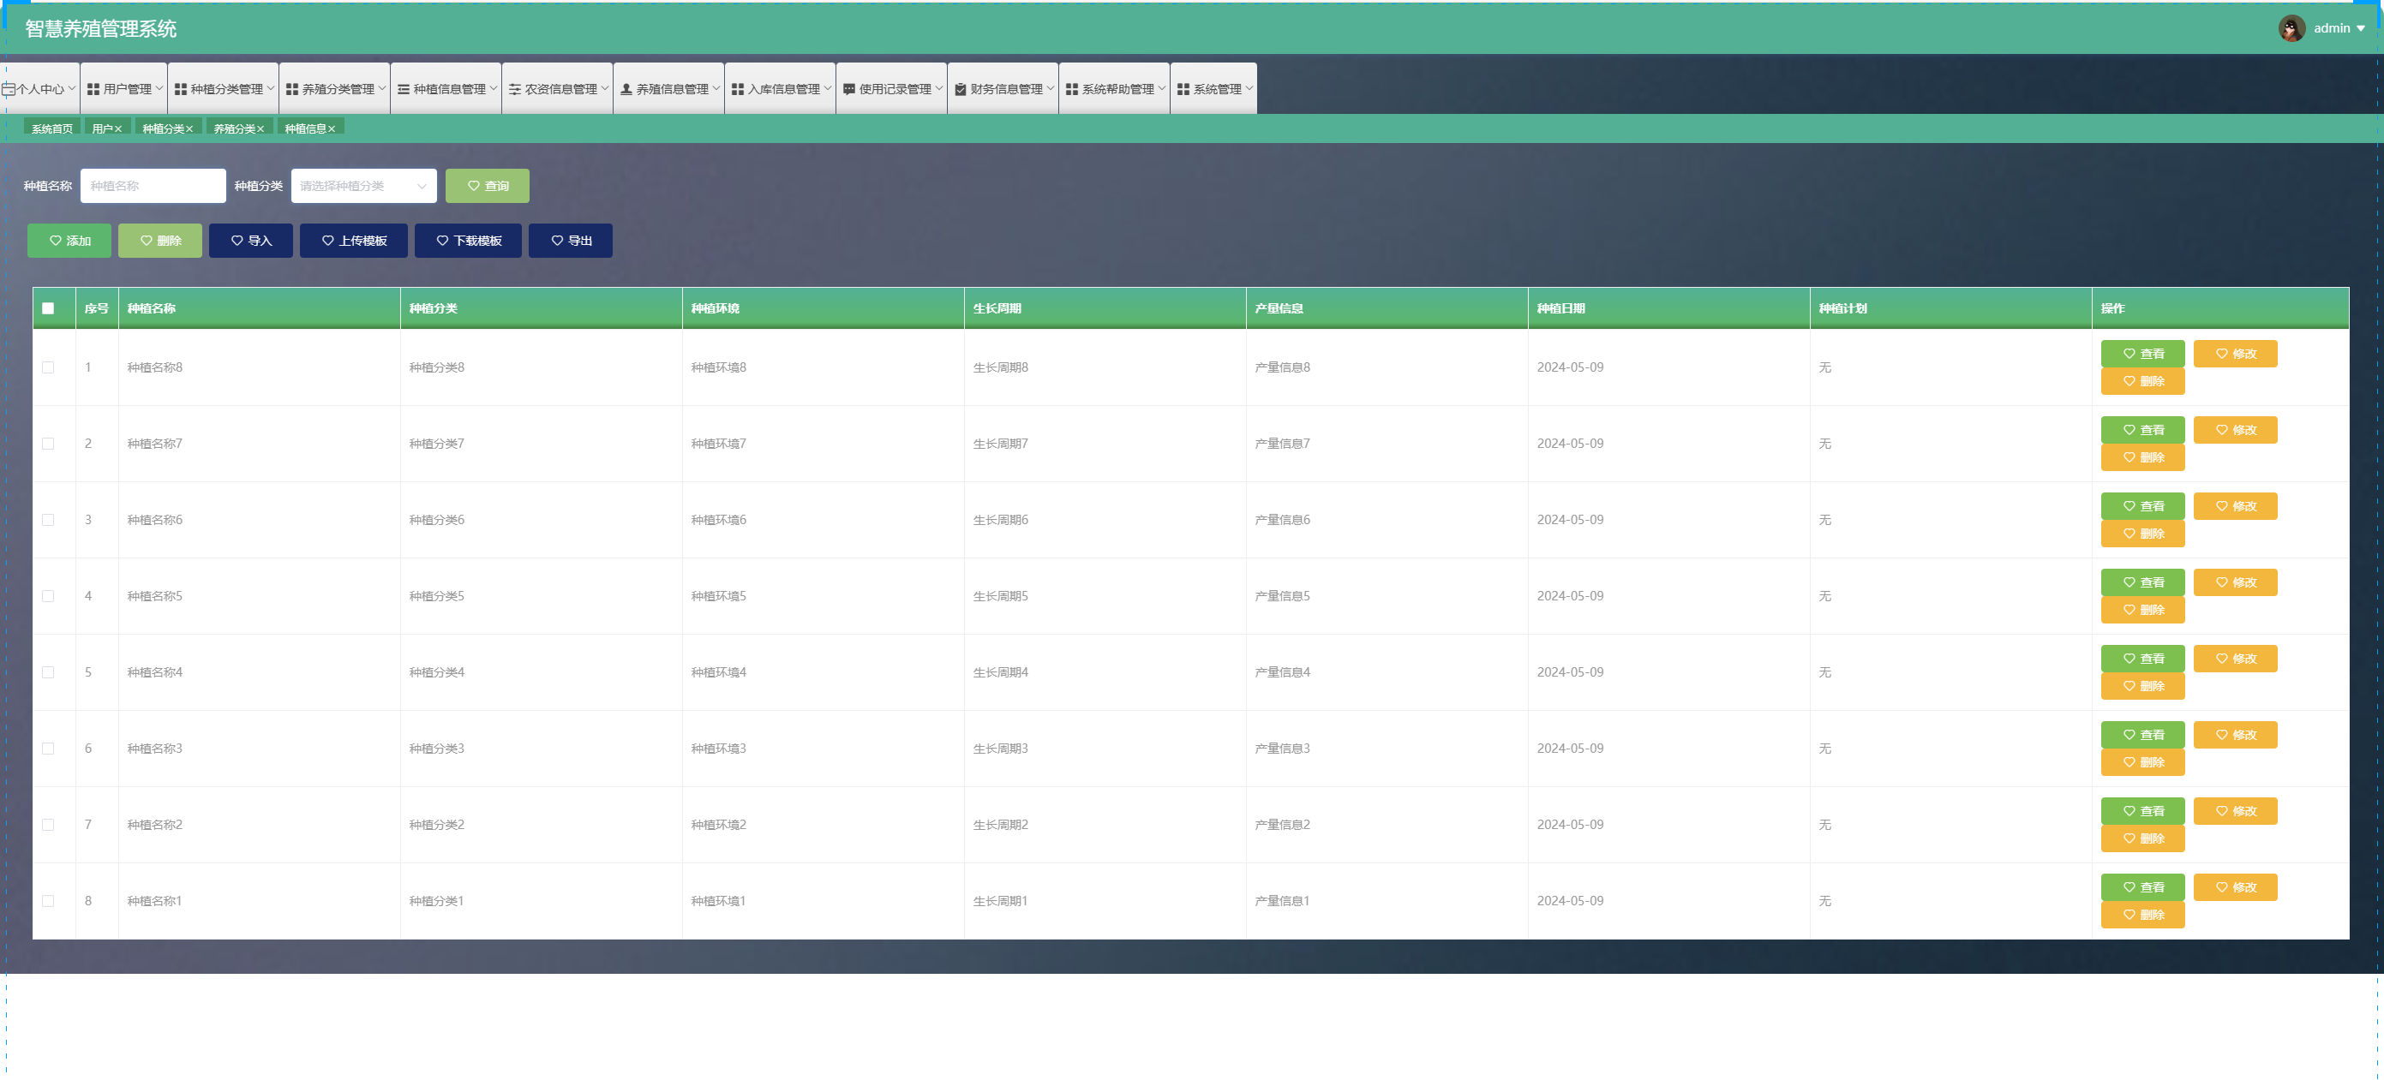Open the 请选择种植分类 dropdown
Screen dimensions: 2384x1080
[363, 186]
